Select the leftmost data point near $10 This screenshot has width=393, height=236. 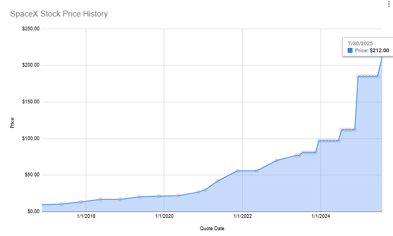click(x=42, y=205)
